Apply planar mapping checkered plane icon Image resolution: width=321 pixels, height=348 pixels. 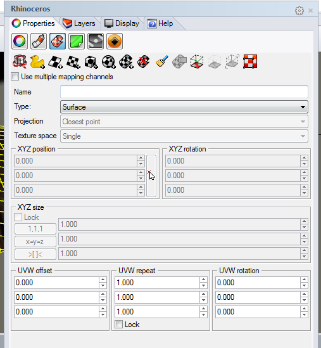[x=73, y=61]
